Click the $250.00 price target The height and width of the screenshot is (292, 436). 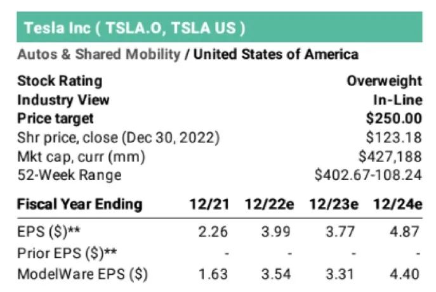(393, 118)
